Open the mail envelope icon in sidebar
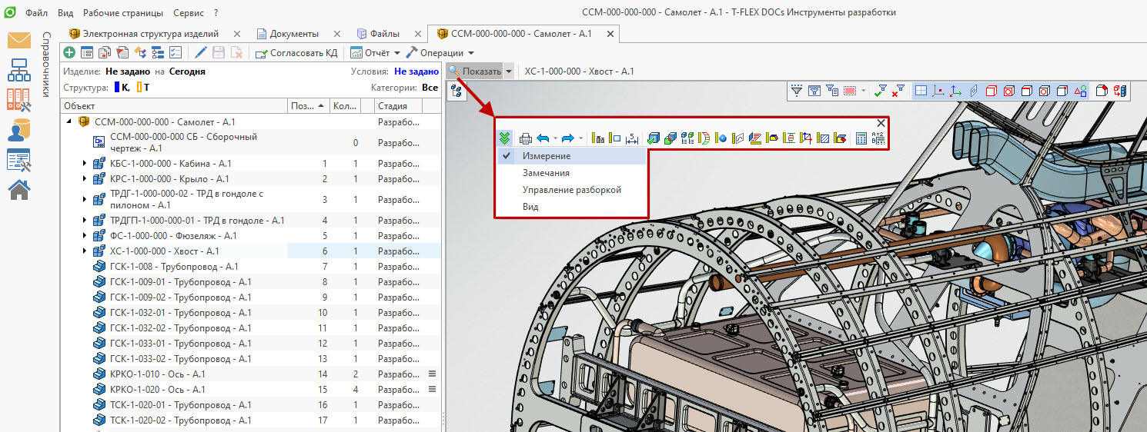 tap(18, 41)
